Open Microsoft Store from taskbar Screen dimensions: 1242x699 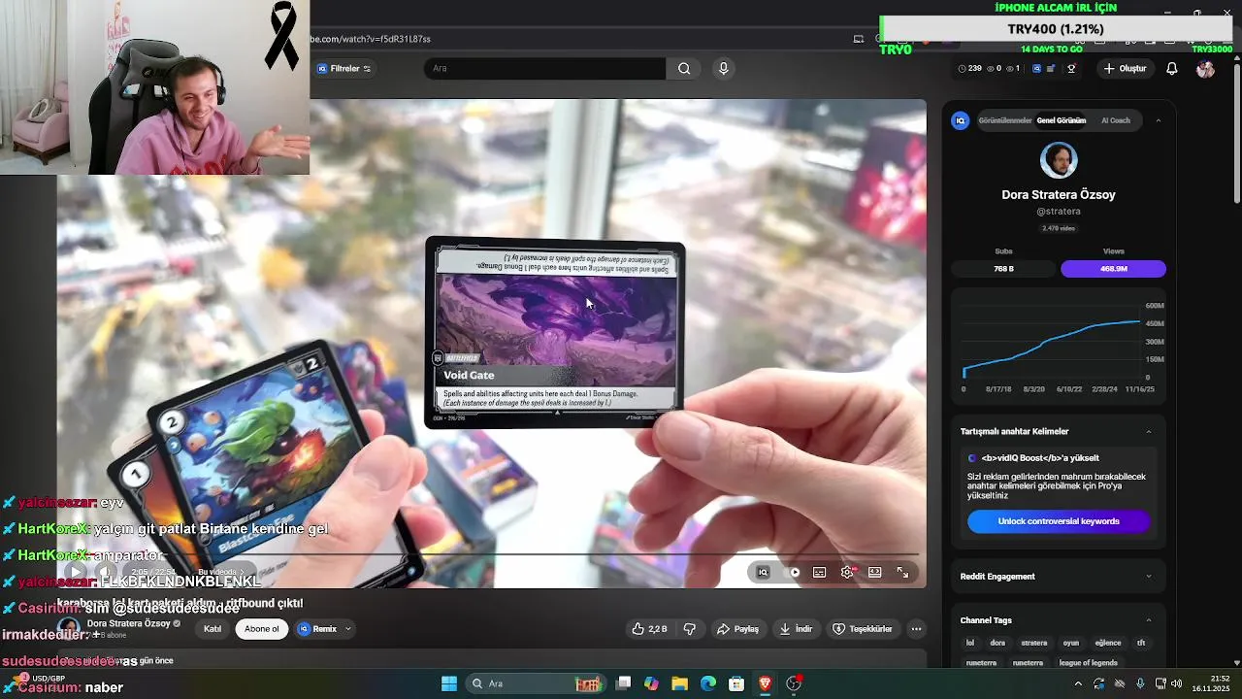pyautogui.click(x=736, y=683)
